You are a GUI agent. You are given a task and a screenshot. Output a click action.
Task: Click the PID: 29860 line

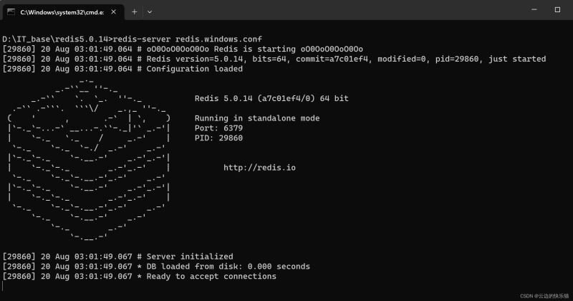point(218,138)
